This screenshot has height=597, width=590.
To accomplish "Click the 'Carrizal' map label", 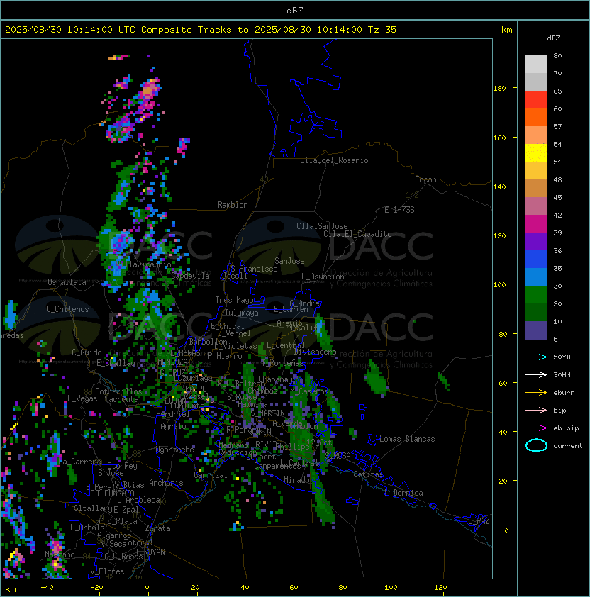I will point(211,475).
